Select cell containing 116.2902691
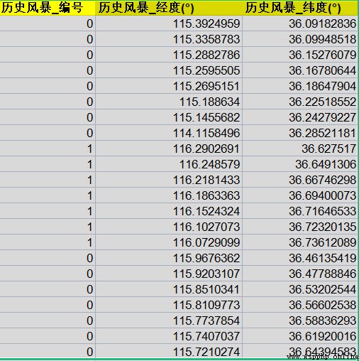Viewport: 359px width, 361px height. point(169,149)
